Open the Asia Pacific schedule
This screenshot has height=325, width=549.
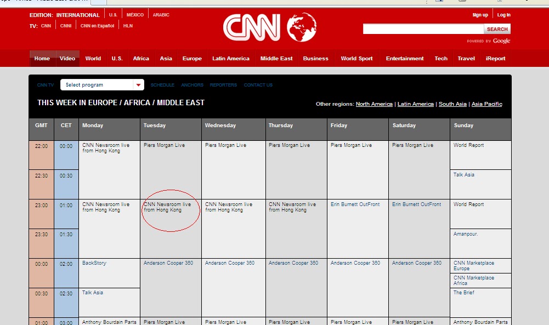486,104
